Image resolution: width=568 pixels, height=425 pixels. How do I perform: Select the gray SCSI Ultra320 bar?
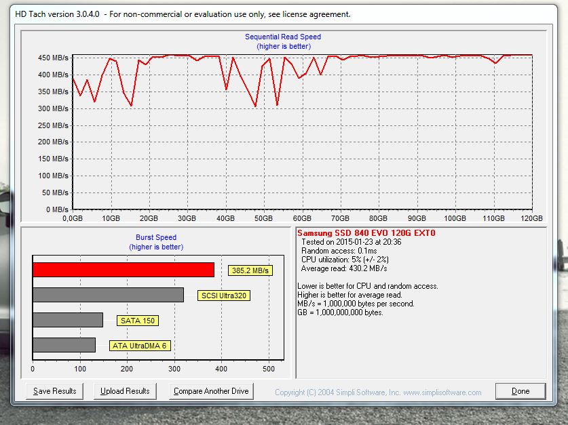tap(108, 295)
